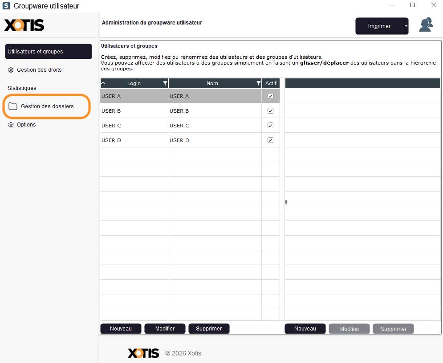Disable the Actif checkbox for USER D

(x=270, y=140)
